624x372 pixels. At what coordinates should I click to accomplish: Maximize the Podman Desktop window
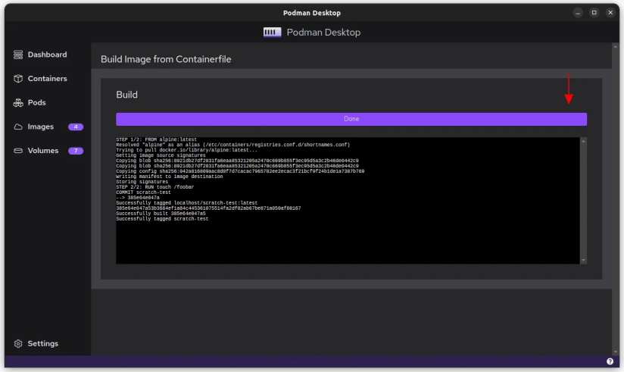pos(594,13)
